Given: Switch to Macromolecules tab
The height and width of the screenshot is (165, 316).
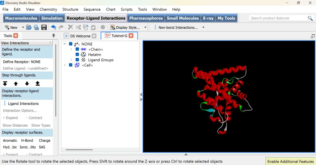Looking at the screenshot, I should 21,18.
